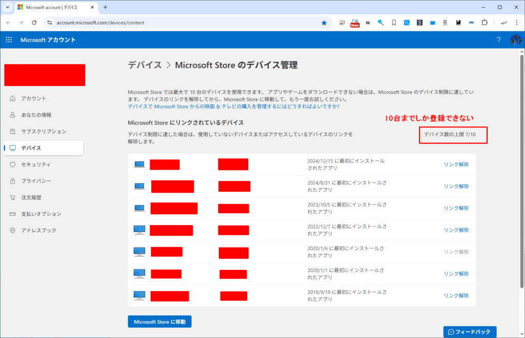Screen dimensions: 525x338
Task: Click the page vertical scrollbar
Action: (x=521, y=170)
